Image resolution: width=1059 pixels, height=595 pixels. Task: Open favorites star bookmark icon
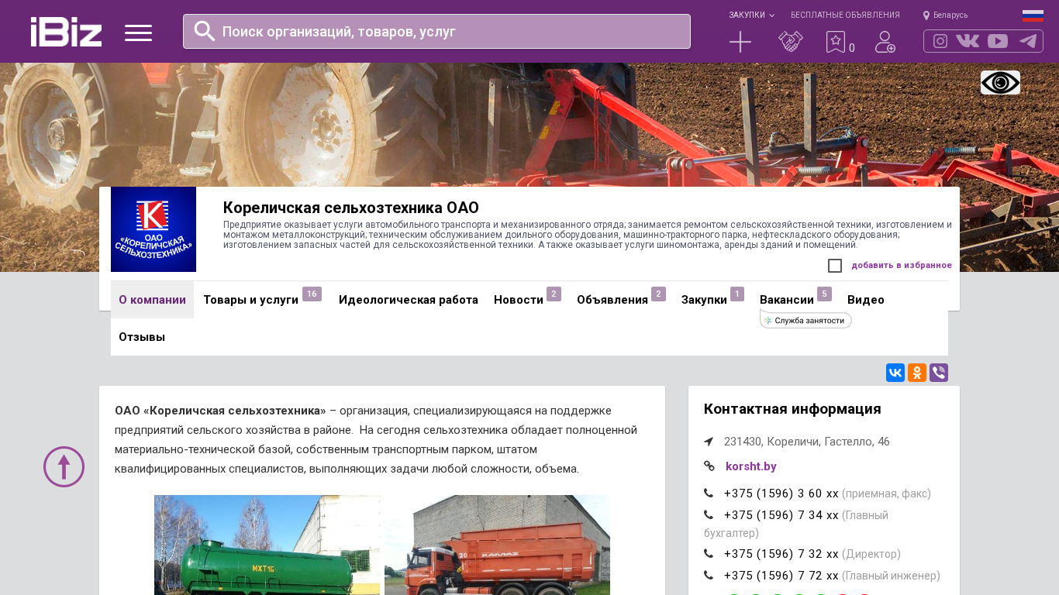pyautogui.click(x=836, y=42)
